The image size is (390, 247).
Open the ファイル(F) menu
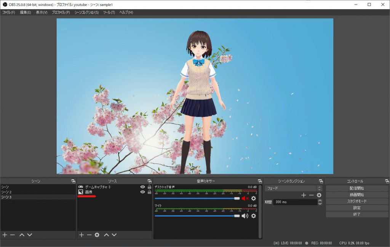pyautogui.click(x=9, y=13)
